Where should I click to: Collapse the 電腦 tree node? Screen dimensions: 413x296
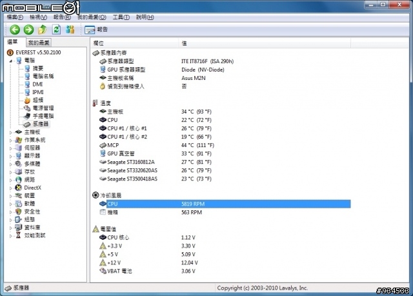[11, 61]
